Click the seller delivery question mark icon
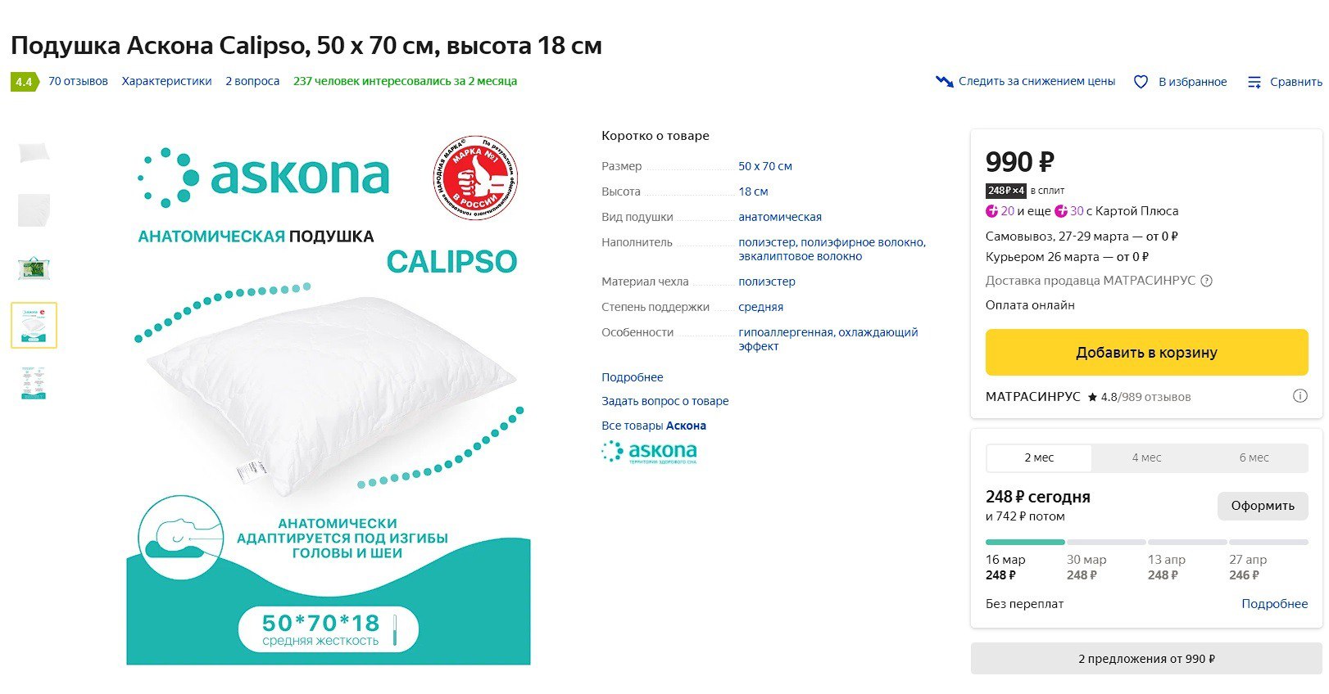The height and width of the screenshot is (694, 1329). coord(1206,281)
